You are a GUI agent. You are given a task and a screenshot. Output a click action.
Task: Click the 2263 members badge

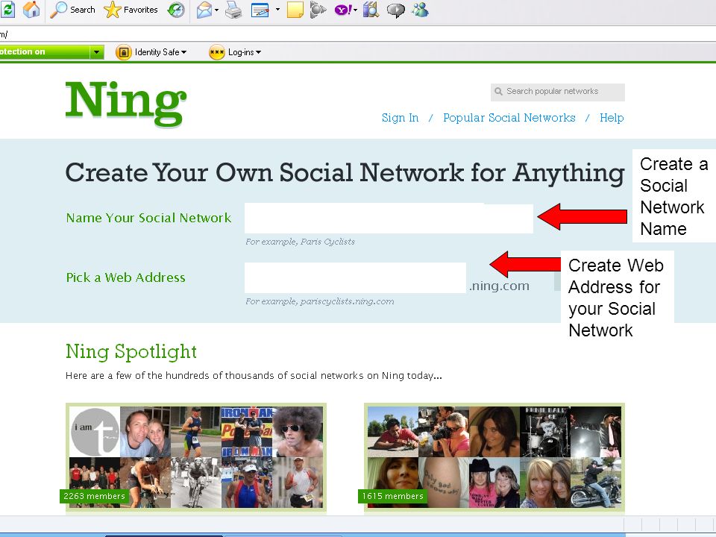pos(94,496)
